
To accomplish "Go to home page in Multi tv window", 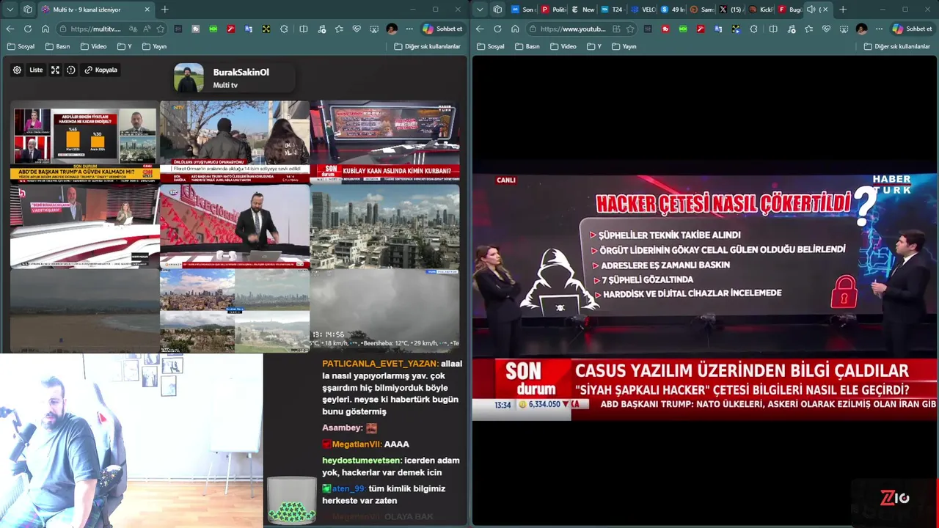I will [45, 29].
